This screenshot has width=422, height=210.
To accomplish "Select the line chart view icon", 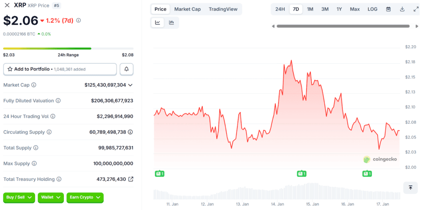I will (157, 23).
